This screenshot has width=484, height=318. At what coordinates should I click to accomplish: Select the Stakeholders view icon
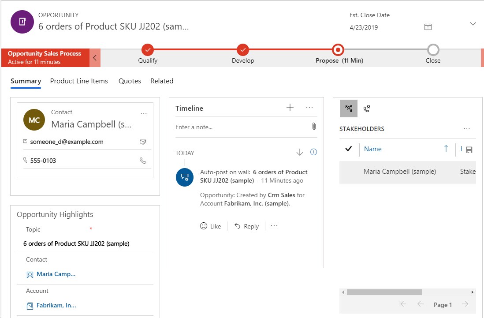pos(349,108)
